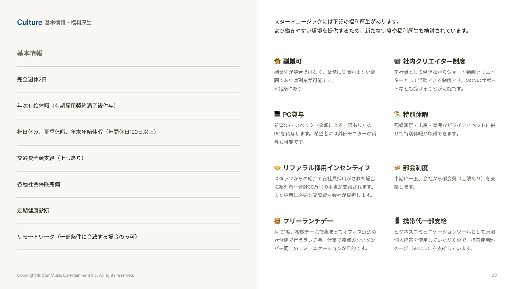Click the laptop icon next to PC貸与

(277, 114)
